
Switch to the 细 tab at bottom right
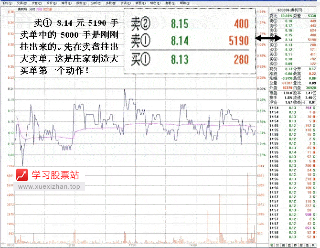[x=284, y=245]
